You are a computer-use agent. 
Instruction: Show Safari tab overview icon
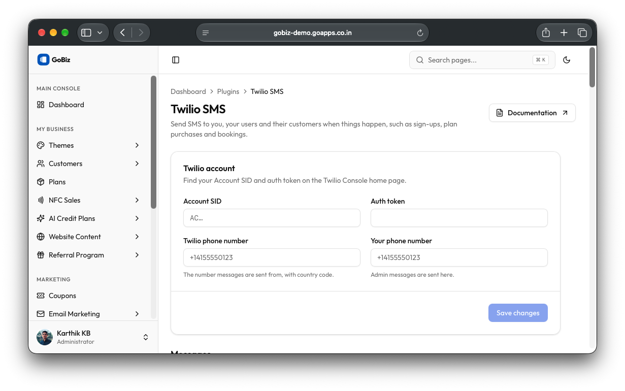[582, 32]
